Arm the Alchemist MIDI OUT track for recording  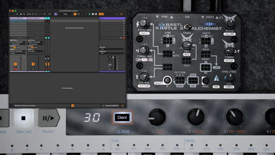(15, 69)
